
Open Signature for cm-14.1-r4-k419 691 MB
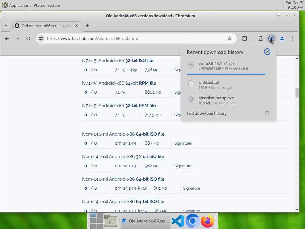[x=192, y=188]
